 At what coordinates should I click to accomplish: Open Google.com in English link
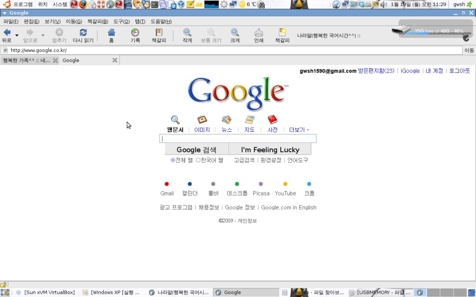(289, 207)
